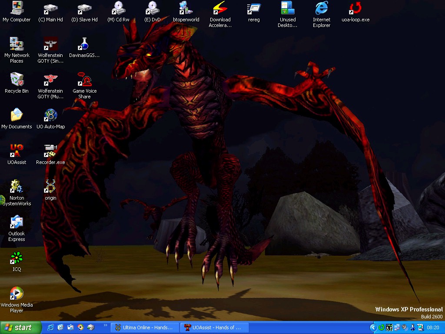The image size is (445, 334).
Task: Select the Internet Explorer desktop icon
Action: tap(322, 14)
